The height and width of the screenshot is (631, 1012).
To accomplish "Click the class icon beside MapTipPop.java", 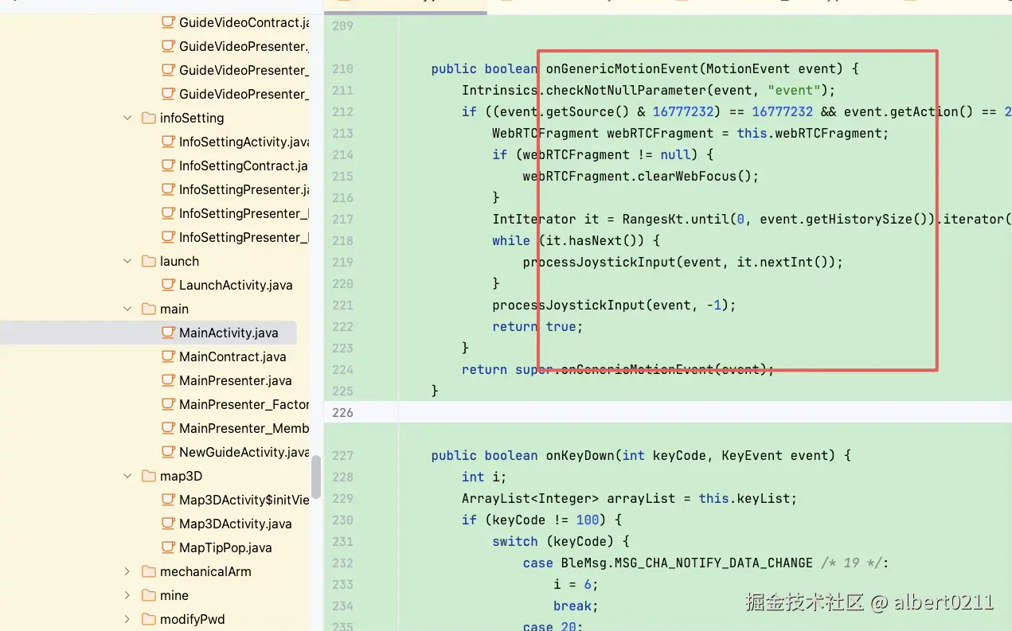I will (x=168, y=547).
